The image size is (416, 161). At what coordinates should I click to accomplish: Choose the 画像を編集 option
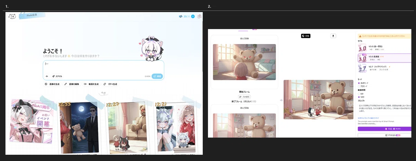(71, 84)
